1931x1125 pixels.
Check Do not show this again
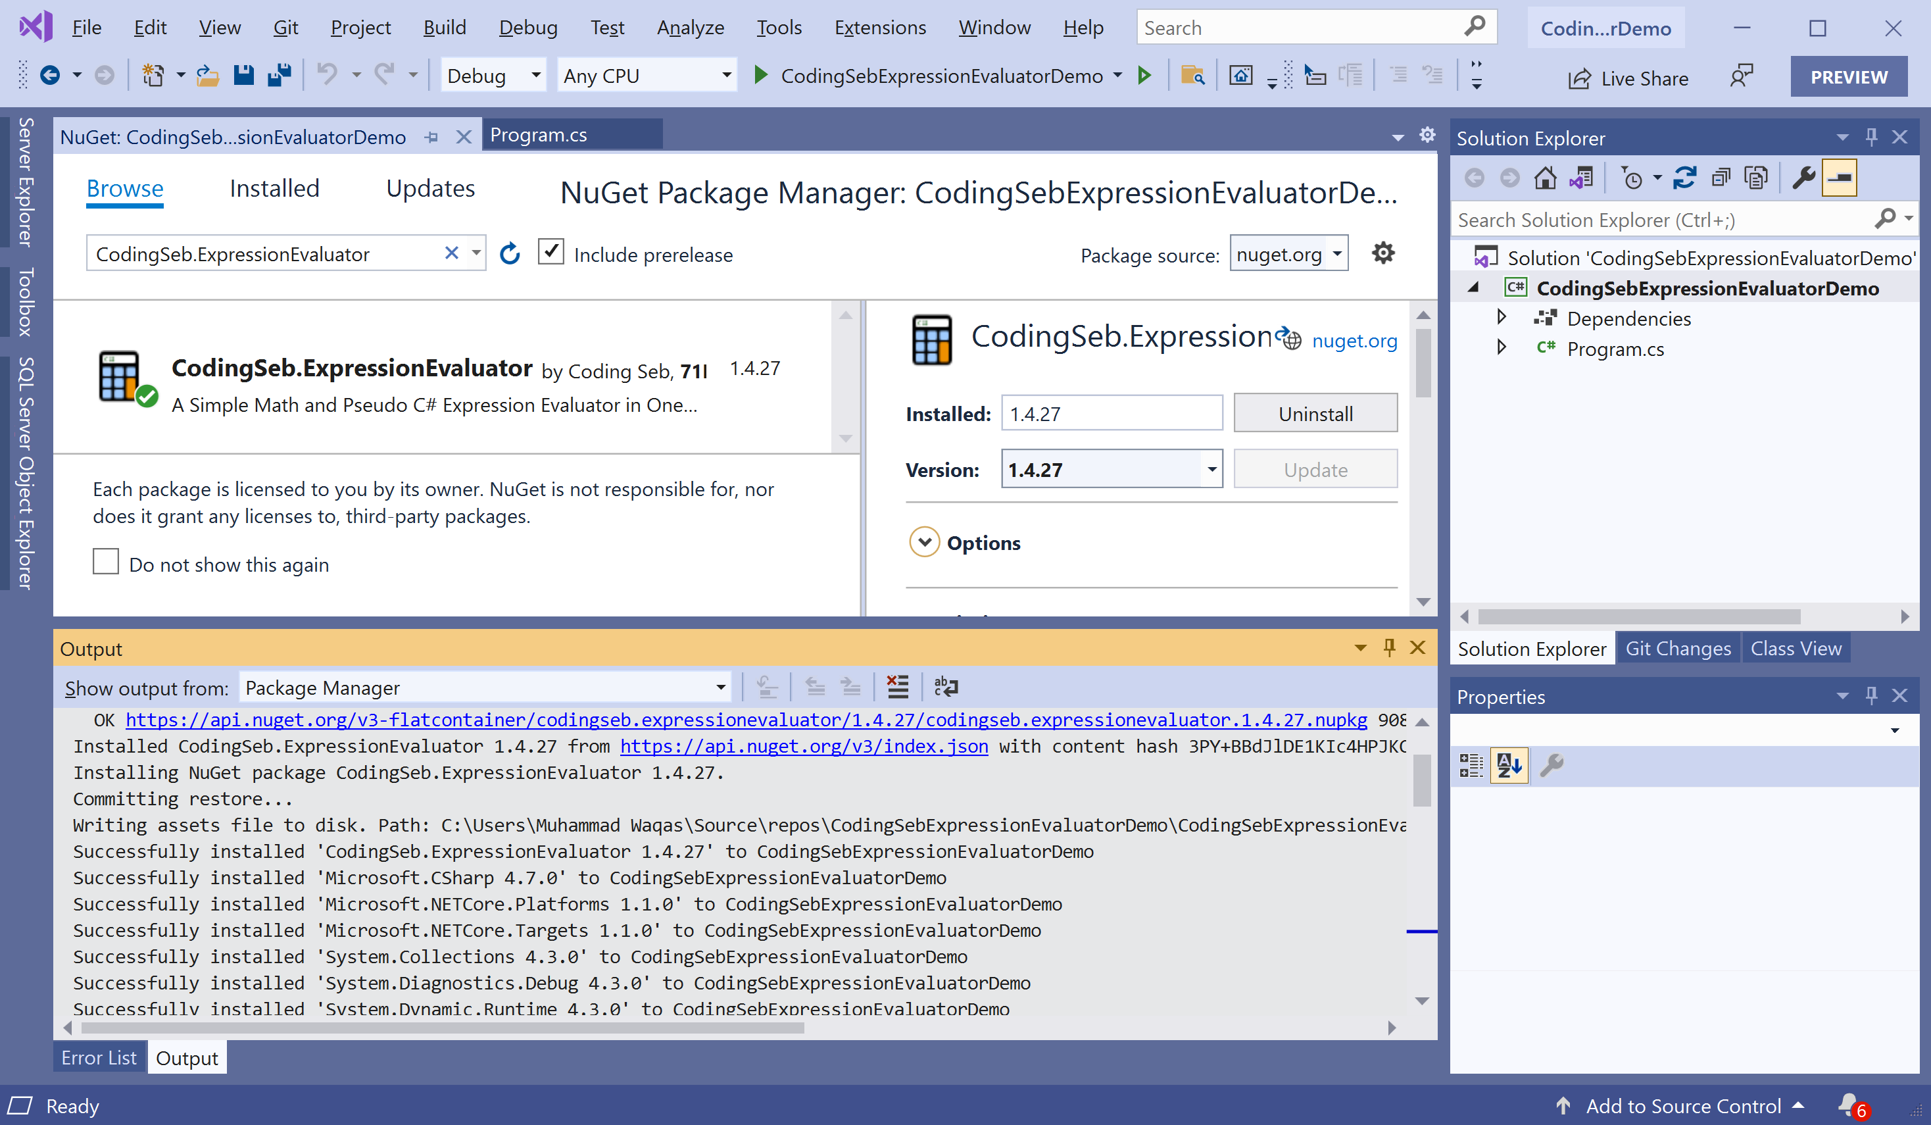(106, 562)
